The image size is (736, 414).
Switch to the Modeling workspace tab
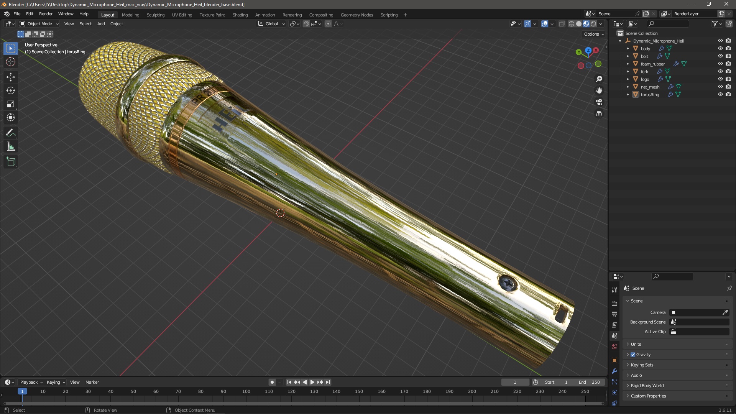(x=130, y=15)
